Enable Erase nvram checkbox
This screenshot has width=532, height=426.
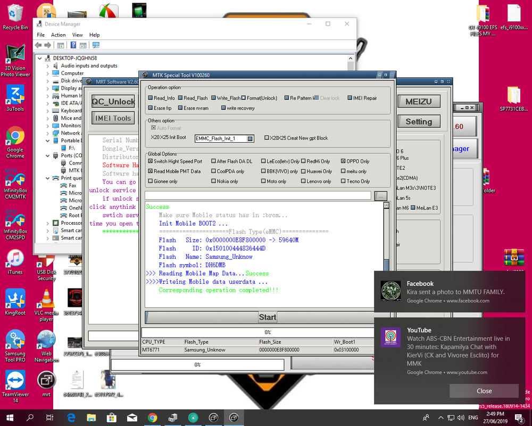pyautogui.click(x=180, y=108)
